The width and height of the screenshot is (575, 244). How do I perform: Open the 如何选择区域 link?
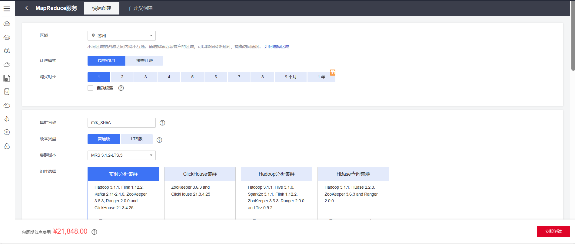click(x=277, y=47)
